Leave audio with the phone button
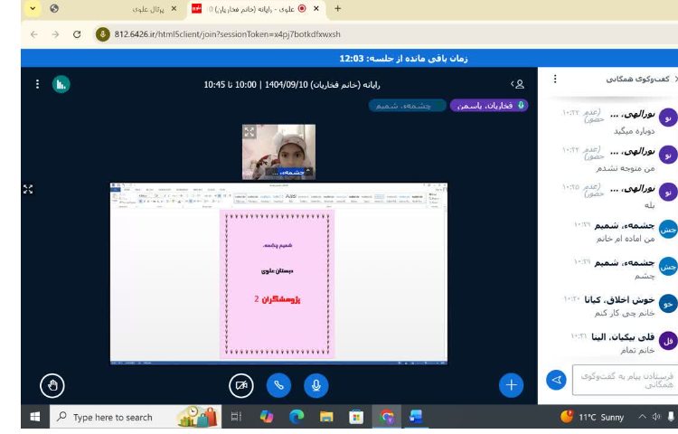This screenshot has width=678, height=434. coord(279,385)
